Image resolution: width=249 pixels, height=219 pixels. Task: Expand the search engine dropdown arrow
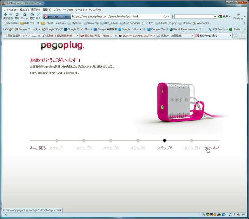[x=215, y=17]
